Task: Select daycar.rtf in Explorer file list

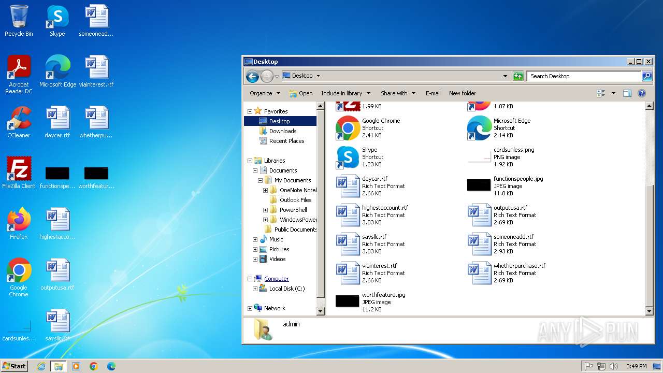Action: [x=370, y=186]
